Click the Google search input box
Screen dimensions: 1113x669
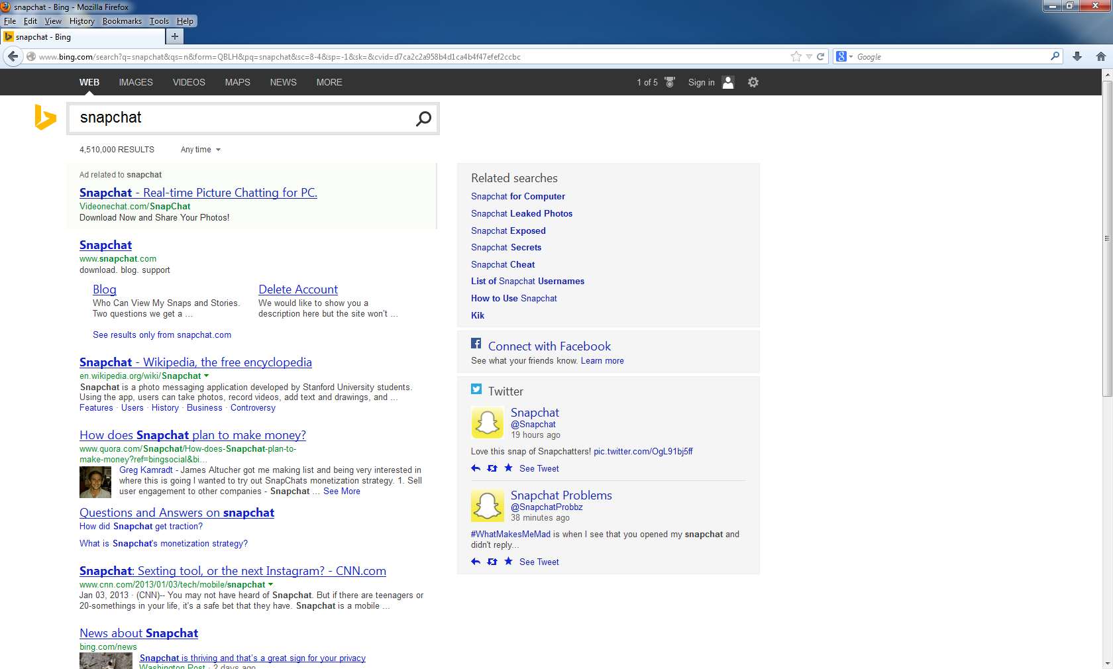951,56
